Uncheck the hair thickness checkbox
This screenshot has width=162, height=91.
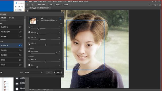29,32
